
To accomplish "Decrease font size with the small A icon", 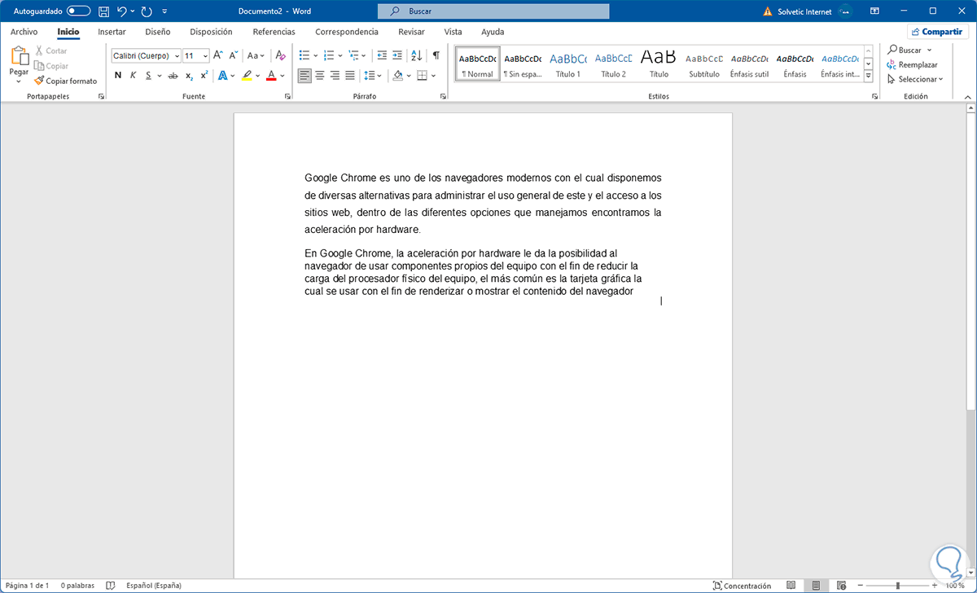I will click(x=234, y=55).
